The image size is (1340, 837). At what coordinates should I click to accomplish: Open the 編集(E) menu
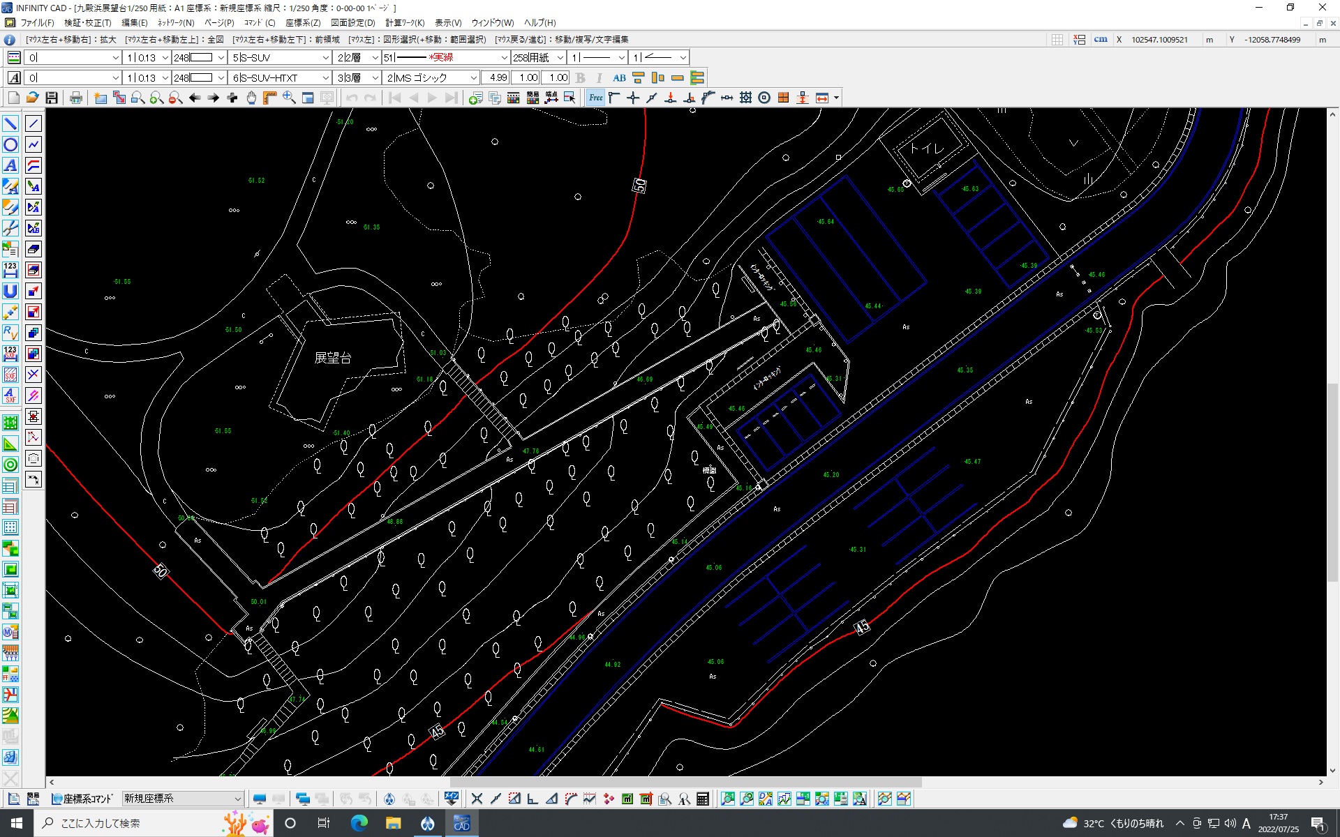[135, 23]
